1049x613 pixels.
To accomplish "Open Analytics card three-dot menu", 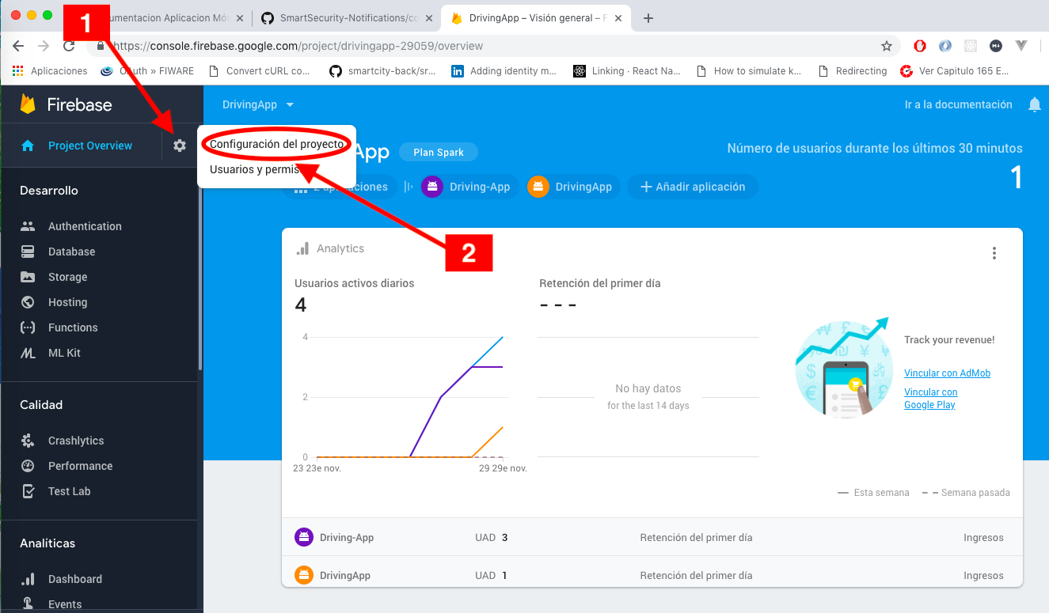I will [x=994, y=253].
